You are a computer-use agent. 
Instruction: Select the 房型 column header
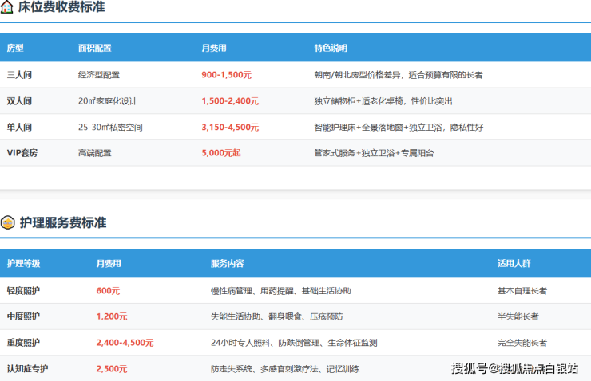pyautogui.click(x=15, y=48)
